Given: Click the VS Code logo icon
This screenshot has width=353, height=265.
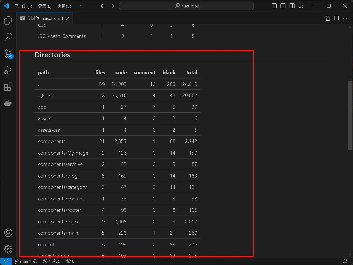Looking at the screenshot, I should pos(6,6).
